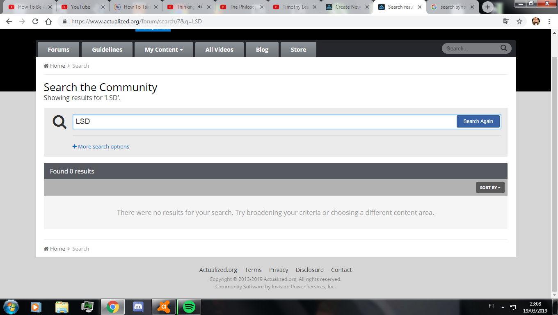558x315 pixels.
Task: Click the Privacy footer link
Action: coord(279,270)
